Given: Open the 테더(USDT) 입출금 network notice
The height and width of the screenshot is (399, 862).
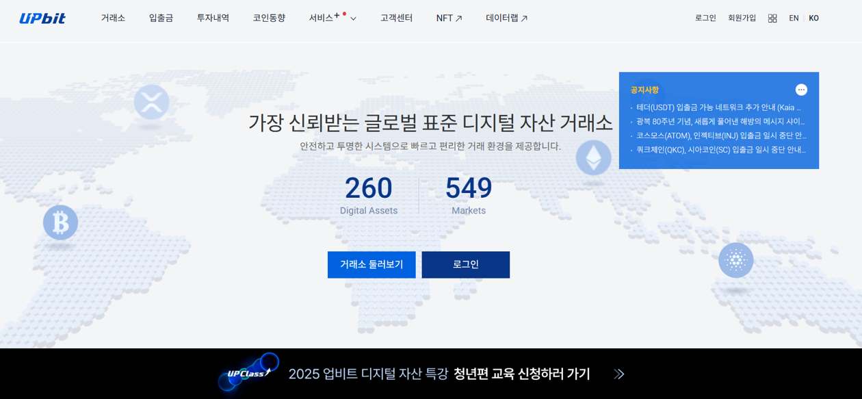Looking at the screenshot, I should click(x=718, y=107).
